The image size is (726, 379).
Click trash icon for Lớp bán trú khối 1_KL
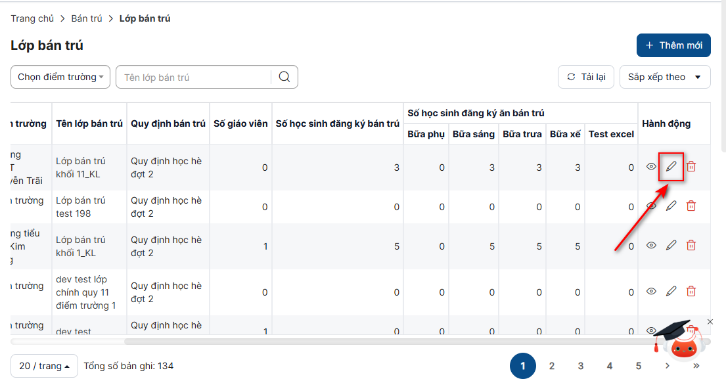point(691,246)
